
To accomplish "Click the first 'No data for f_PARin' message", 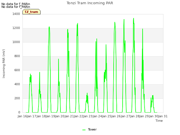I will click(x=16, y=4).
